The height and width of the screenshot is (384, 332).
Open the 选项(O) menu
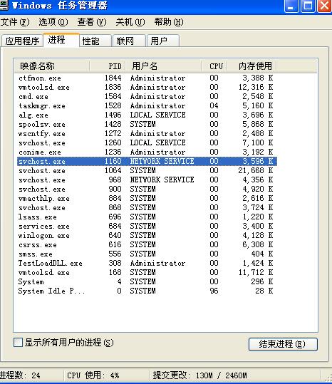point(53,22)
